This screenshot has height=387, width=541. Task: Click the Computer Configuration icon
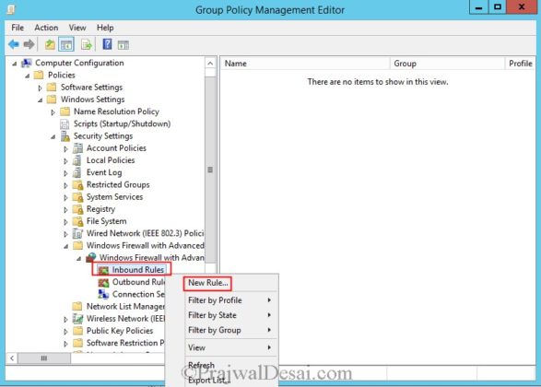[x=27, y=64]
